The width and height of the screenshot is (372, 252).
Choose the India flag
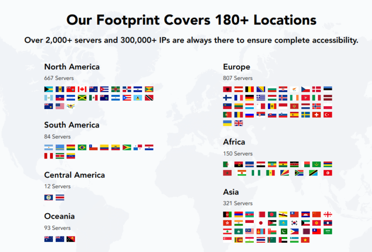point(238,223)
